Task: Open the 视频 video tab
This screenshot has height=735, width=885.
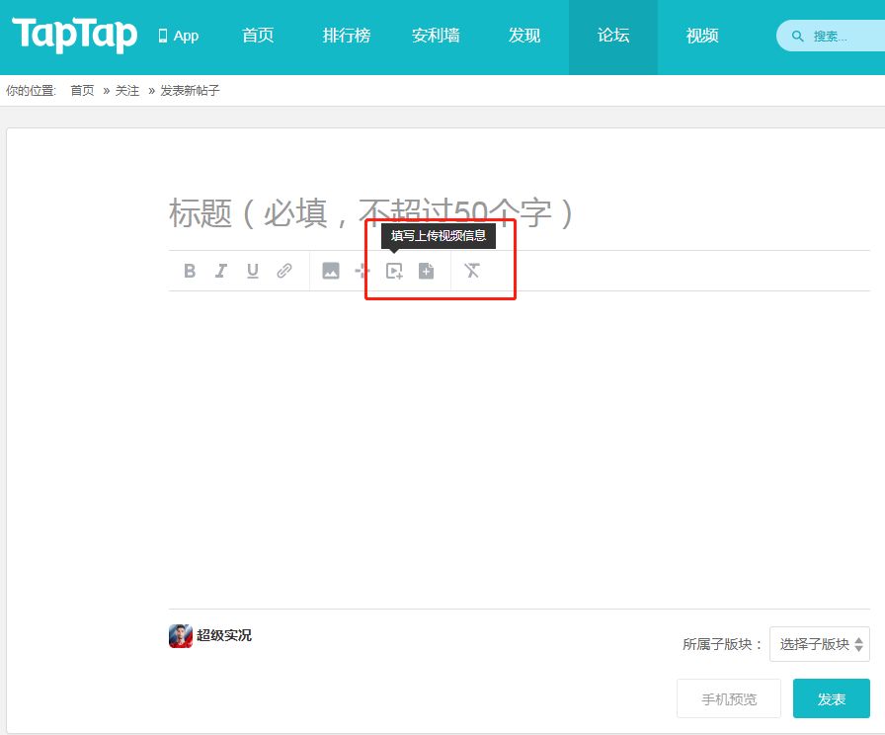Action: (x=702, y=36)
